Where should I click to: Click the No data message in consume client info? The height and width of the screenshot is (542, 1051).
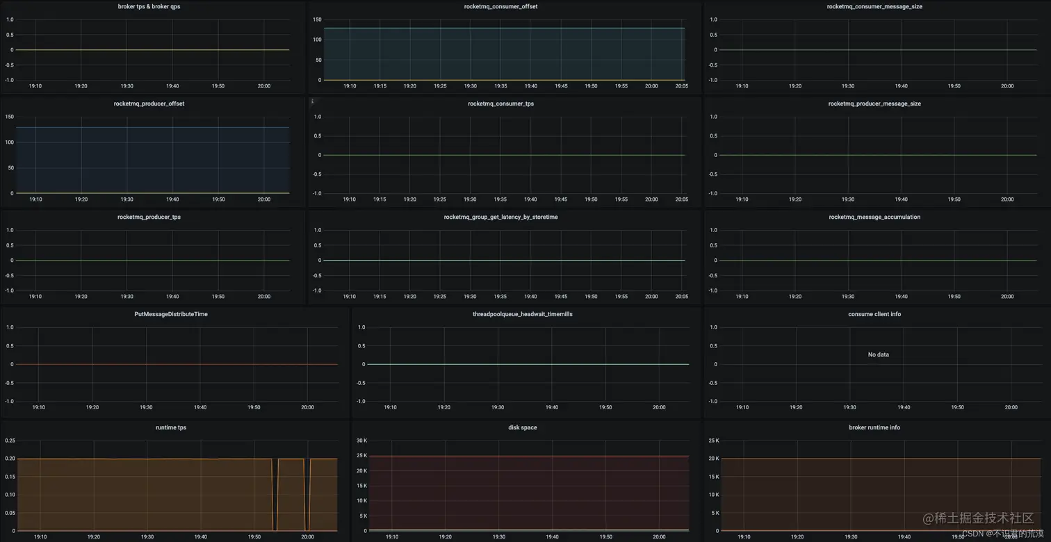pos(878,354)
